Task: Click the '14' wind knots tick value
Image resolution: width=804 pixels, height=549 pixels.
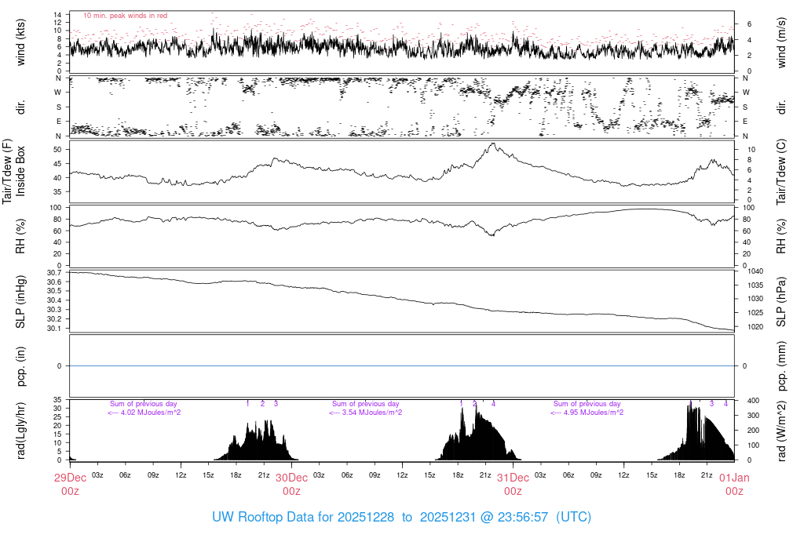Action: (x=57, y=15)
